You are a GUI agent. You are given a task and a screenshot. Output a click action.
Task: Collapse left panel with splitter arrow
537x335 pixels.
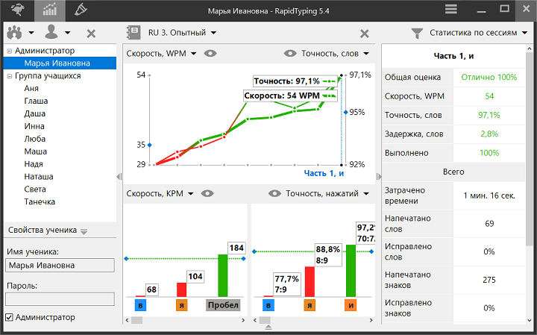click(x=119, y=176)
